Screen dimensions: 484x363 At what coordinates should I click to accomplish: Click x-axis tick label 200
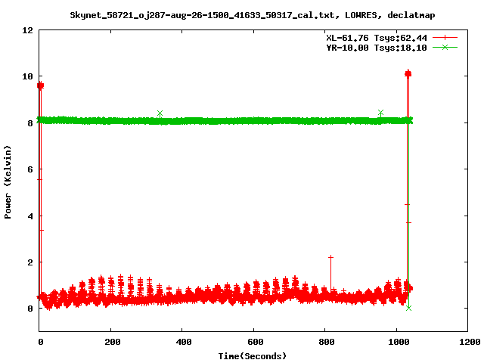112,342
